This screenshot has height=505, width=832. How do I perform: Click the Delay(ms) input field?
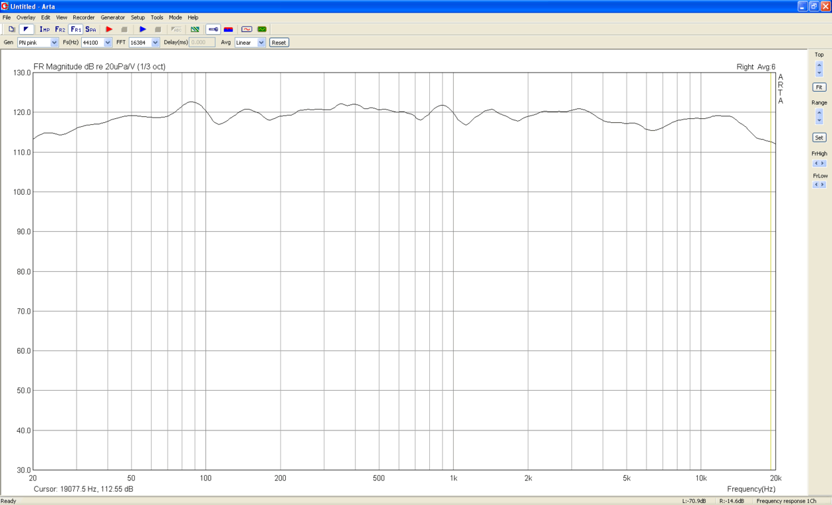click(202, 42)
